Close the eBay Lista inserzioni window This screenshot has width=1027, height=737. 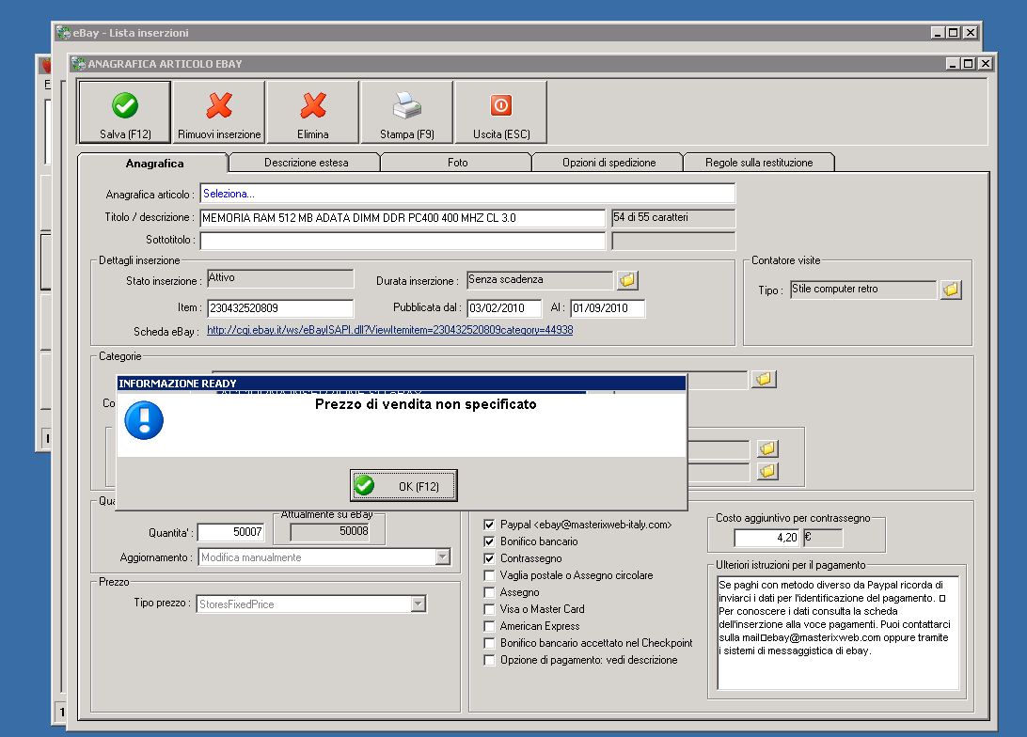(971, 33)
